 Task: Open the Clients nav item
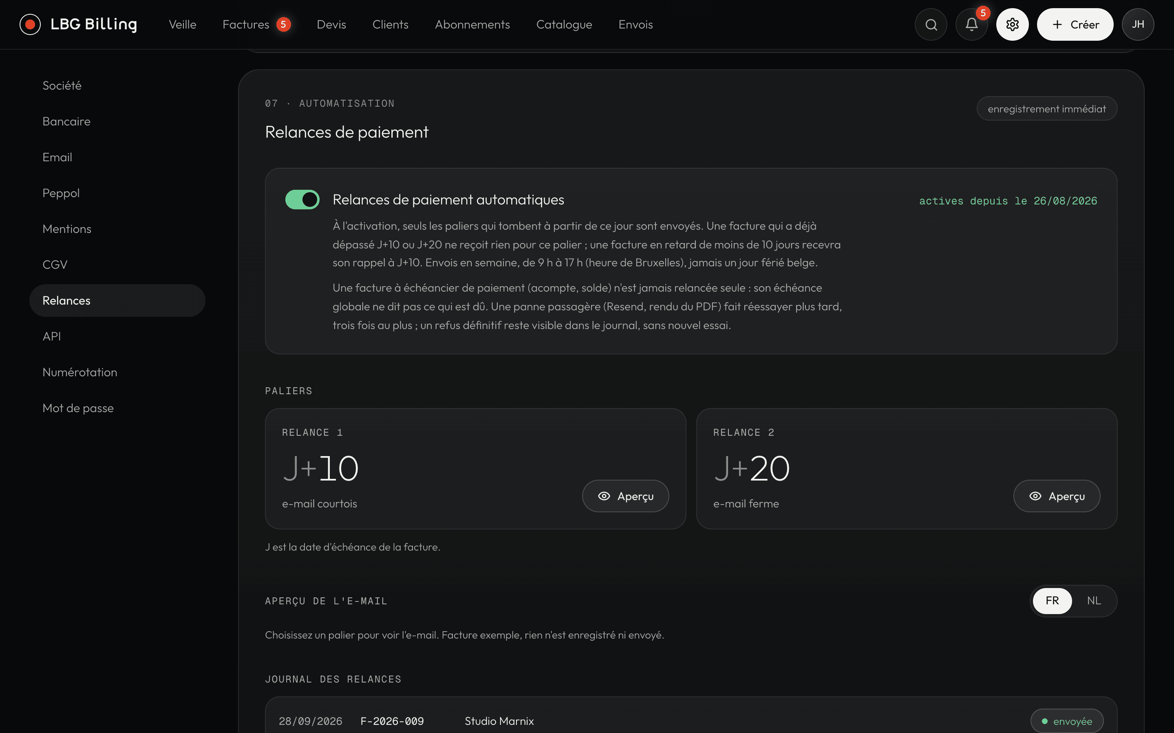(390, 24)
